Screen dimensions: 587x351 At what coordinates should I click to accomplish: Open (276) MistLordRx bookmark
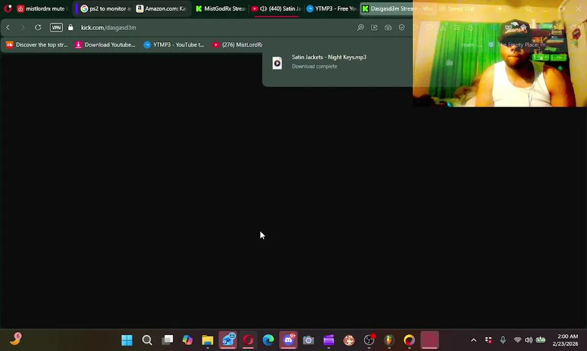pos(238,45)
